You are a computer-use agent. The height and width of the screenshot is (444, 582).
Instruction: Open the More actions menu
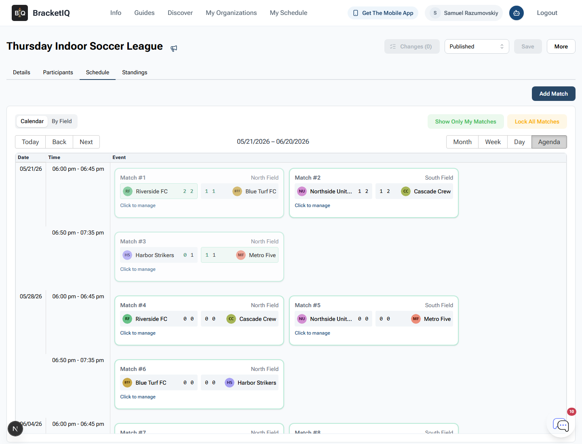(561, 46)
